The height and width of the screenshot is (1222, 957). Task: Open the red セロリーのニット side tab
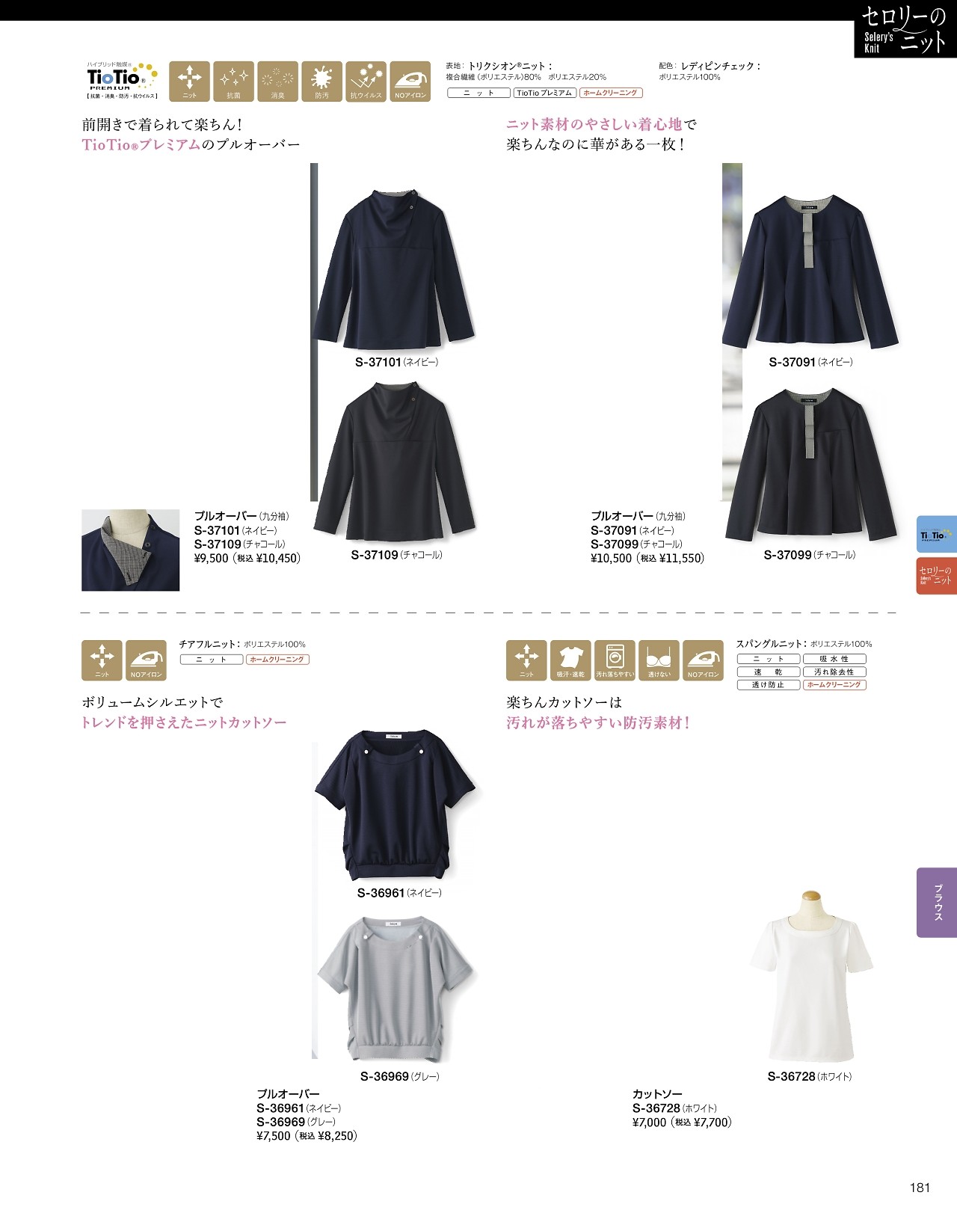(x=937, y=575)
